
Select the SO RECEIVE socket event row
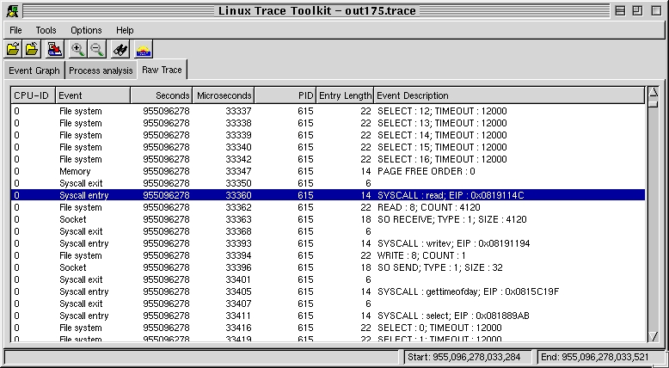click(328, 219)
